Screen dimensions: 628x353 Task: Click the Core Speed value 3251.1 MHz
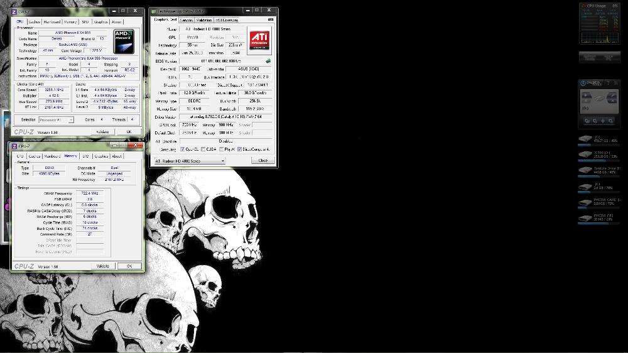(x=54, y=90)
